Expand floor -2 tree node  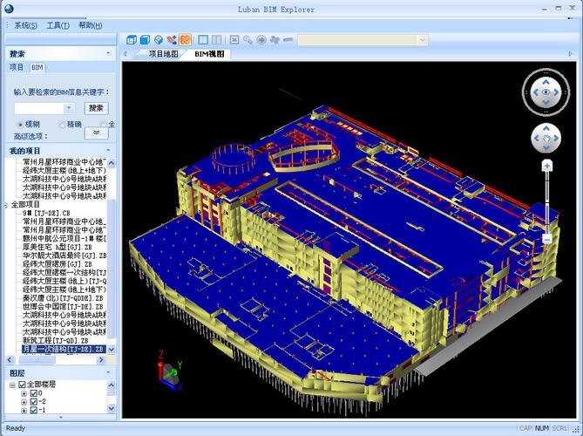tap(24, 402)
